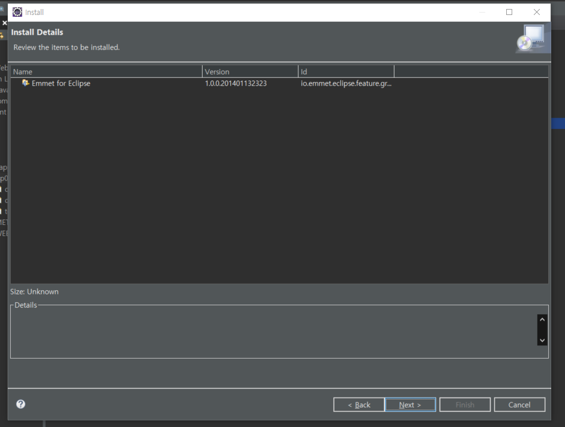Click the Eclipse icon in title bar
Screen dimensions: 565x427
pos(17,12)
